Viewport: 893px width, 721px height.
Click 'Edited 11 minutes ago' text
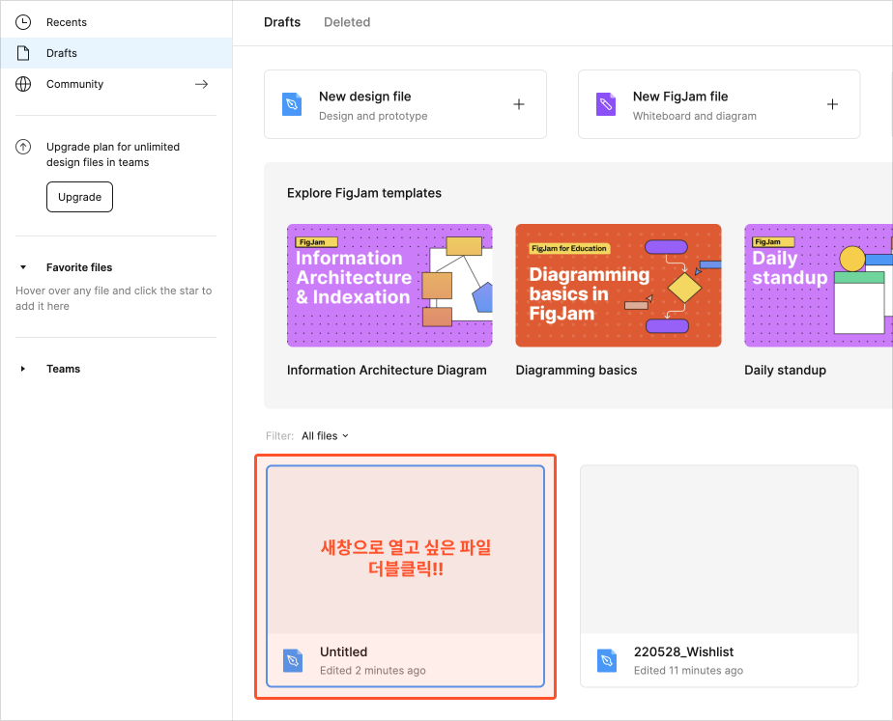(688, 671)
